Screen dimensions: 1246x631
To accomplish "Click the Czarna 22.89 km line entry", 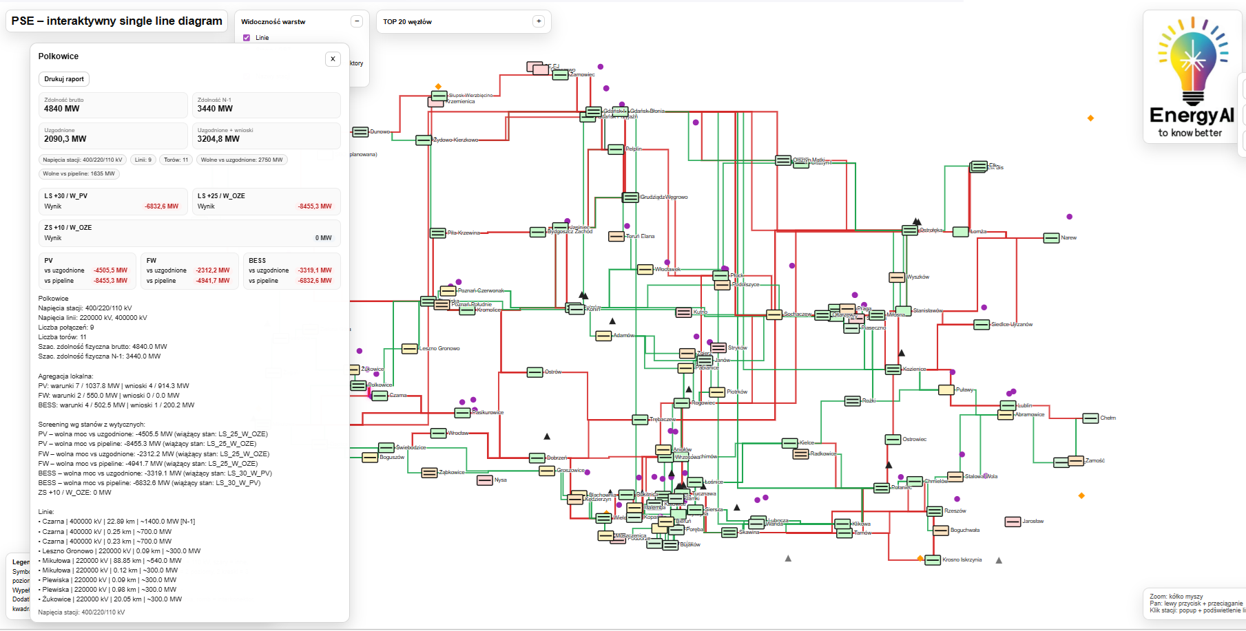I will pyautogui.click(x=117, y=522).
